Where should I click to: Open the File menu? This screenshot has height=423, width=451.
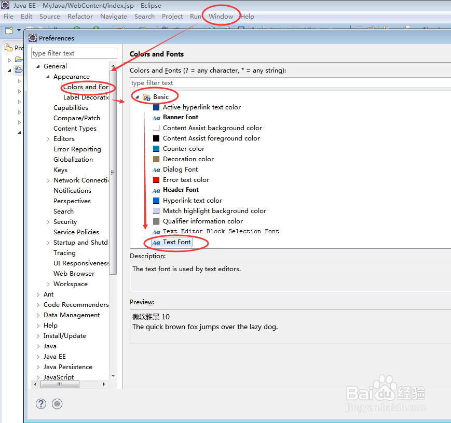click(8, 17)
